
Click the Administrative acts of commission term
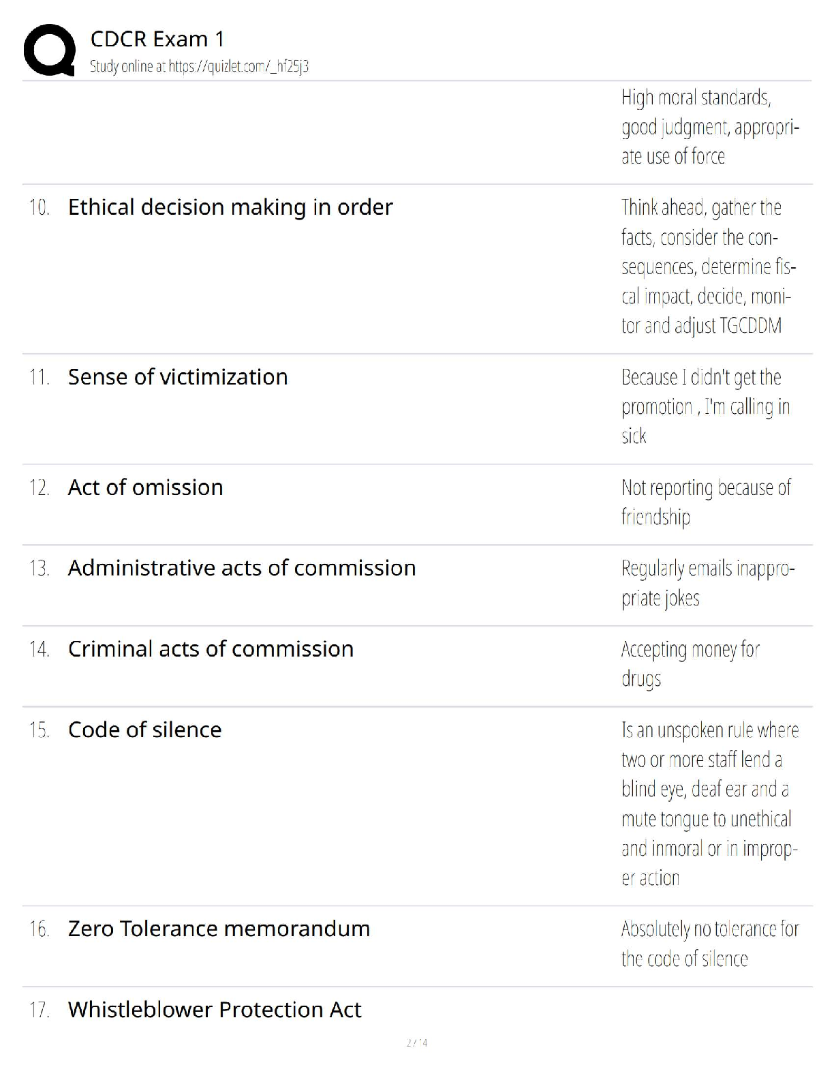pos(242,568)
